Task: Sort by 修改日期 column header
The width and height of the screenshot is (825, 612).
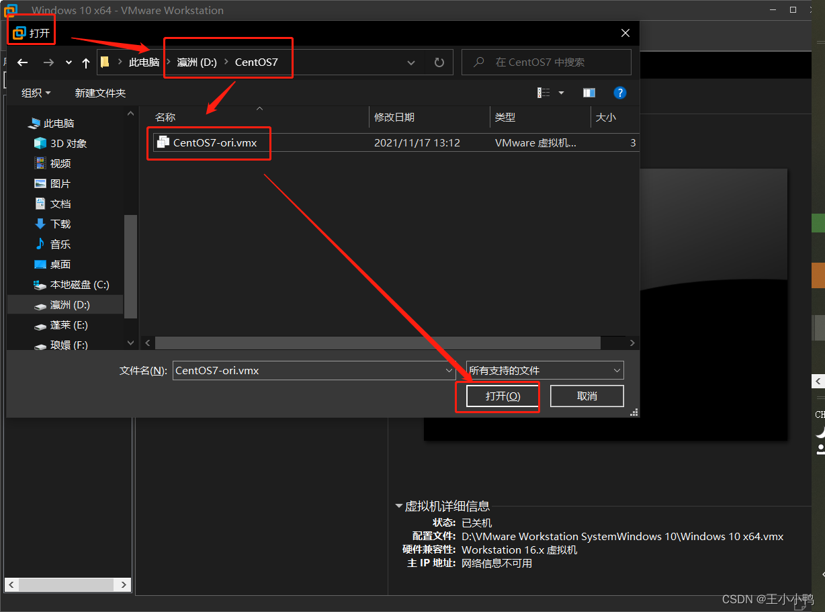Action: (x=394, y=117)
